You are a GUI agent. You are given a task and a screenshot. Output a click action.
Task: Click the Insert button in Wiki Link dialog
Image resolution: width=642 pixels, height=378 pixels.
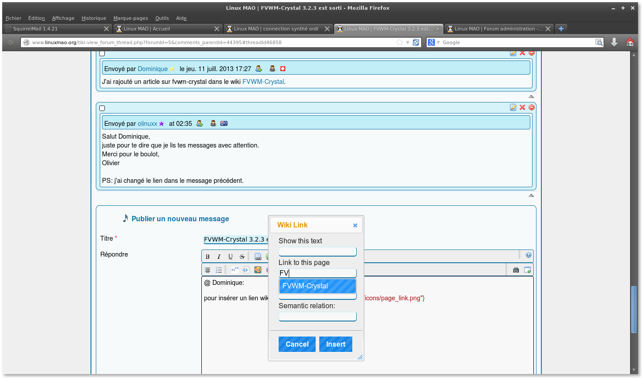coord(336,344)
